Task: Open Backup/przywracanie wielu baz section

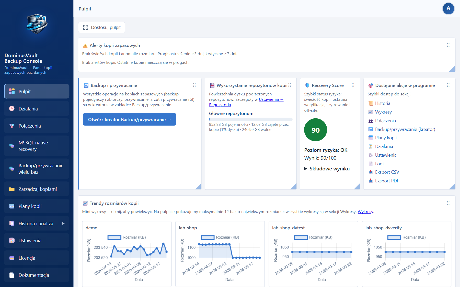Action: pos(37,169)
